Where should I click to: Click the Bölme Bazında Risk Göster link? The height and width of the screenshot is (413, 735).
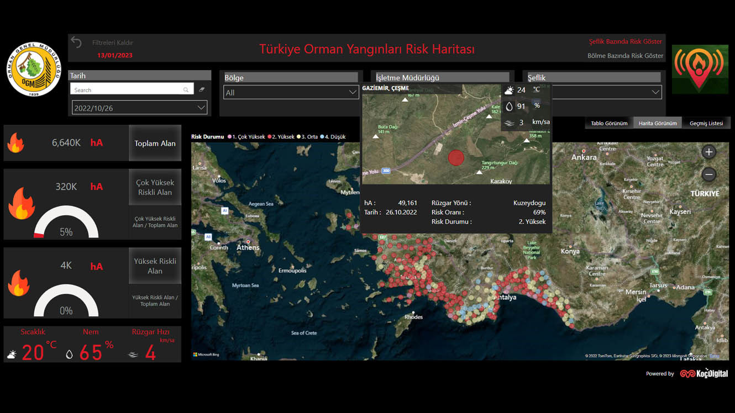[625, 55]
